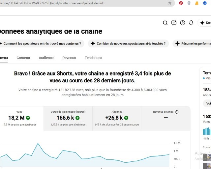The image size is (211, 169).
Task: Click the Bravo Shorts headline text
Action: tap(92, 77)
